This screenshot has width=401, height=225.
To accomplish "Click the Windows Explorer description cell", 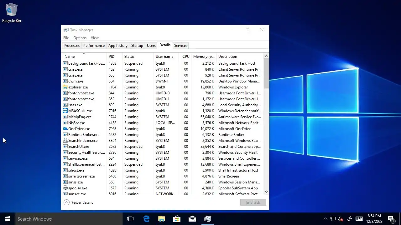I will pos(233,87).
